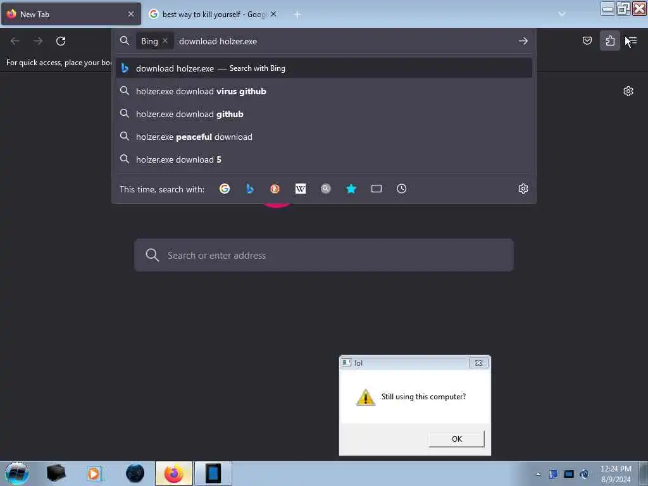
Task: Search this time with Wikipedia icon
Action: click(x=301, y=189)
